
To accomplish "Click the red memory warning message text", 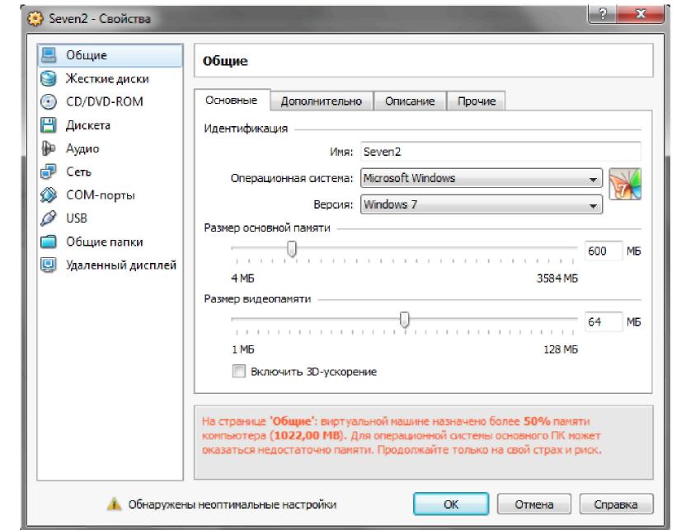I will 402,435.
